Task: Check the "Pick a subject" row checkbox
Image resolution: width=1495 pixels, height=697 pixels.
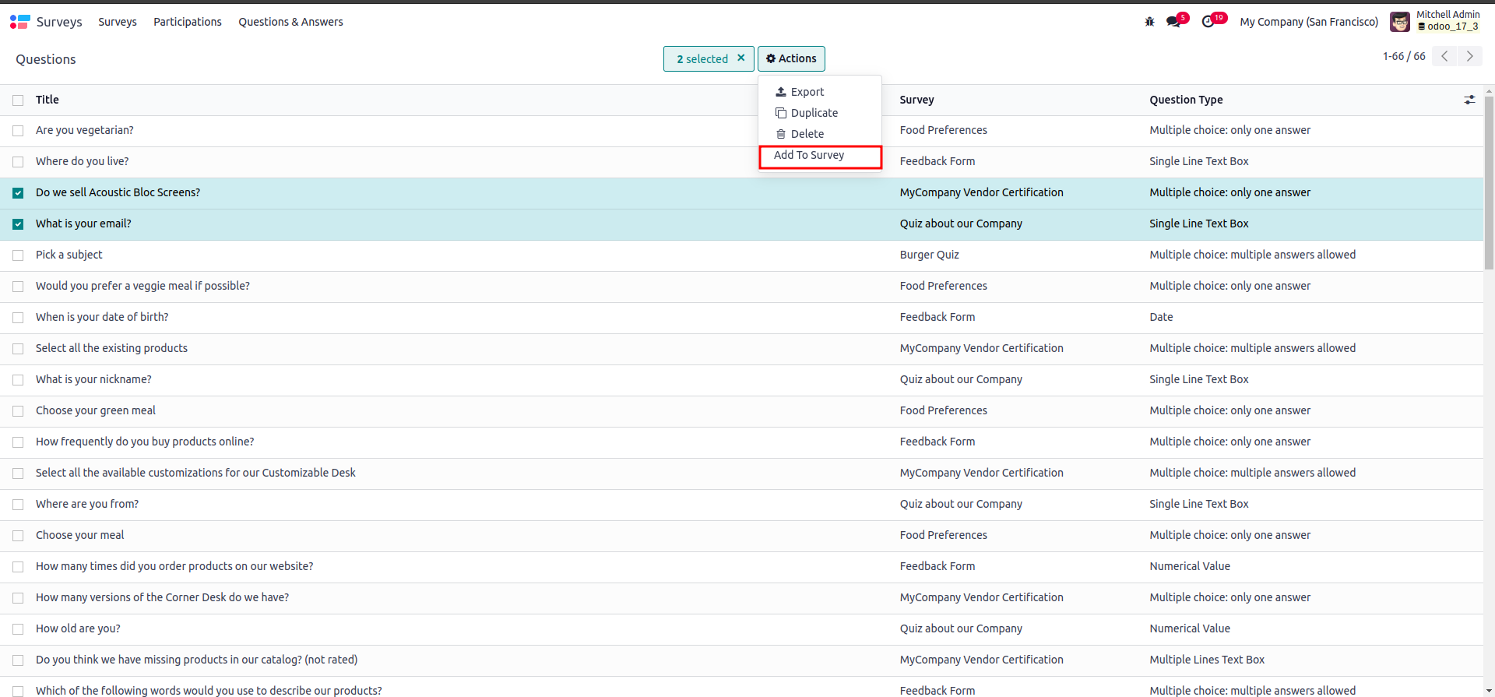Action: [18, 255]
